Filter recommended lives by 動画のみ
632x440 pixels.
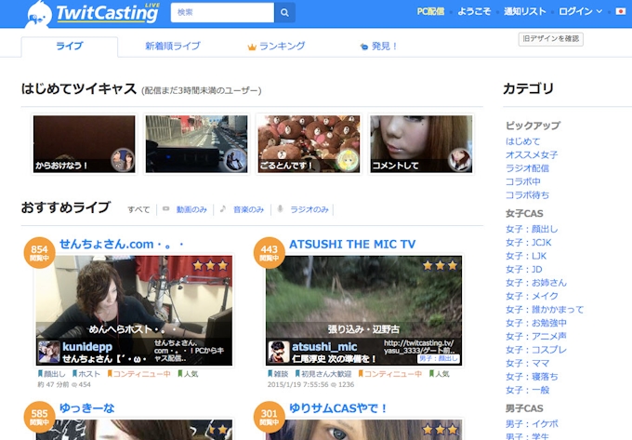pos(191,209)
